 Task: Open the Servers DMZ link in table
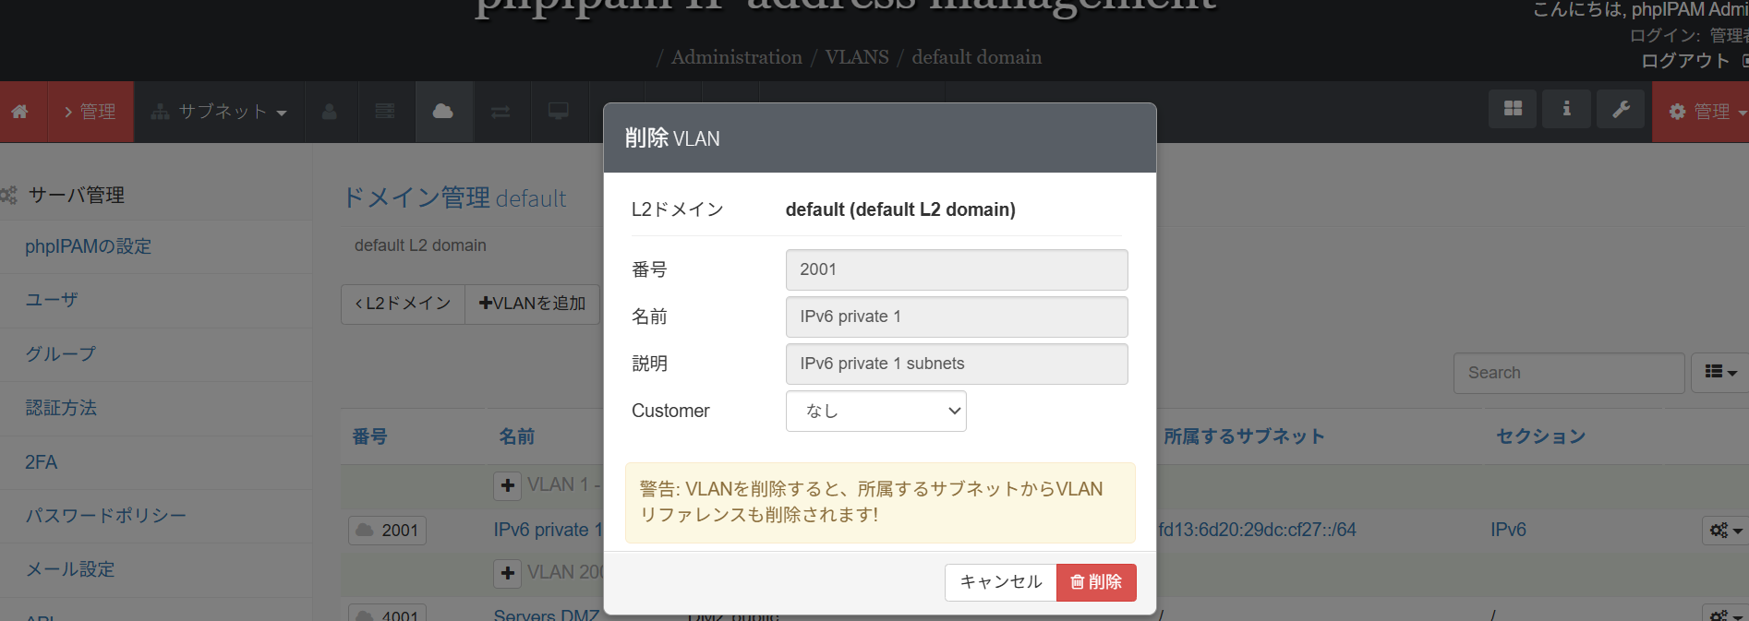click(547, 615)
